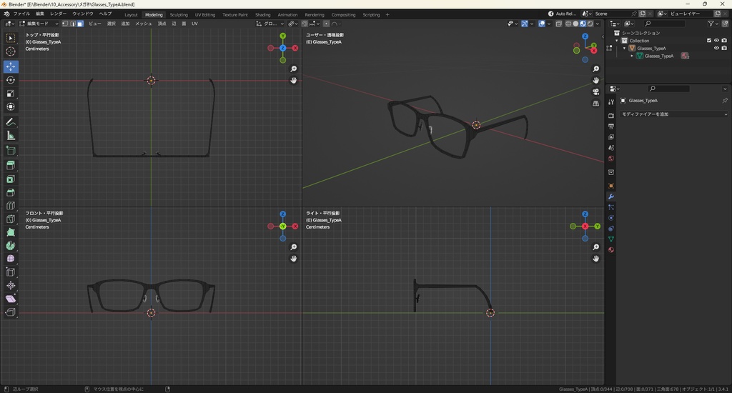The image size is (732, 393).
Task: Toggle X-ray display in the viewport header
Action: (x=559, y=24)
